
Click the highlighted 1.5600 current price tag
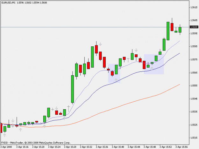(194, 27)
